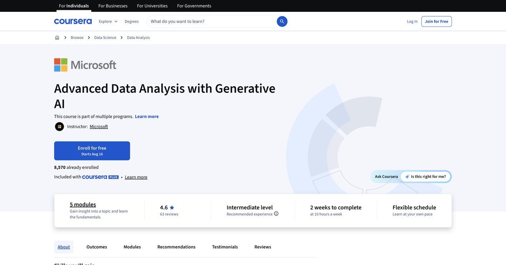Click the 2 weeks to complete text

(x=336, y=207)
